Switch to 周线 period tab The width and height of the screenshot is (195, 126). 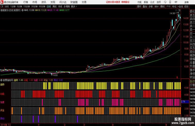tap(54, 6)
